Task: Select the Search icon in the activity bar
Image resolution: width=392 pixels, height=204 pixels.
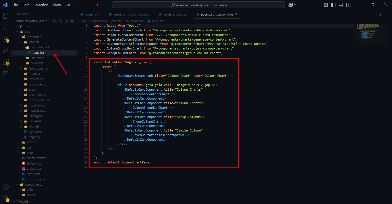Action: pos(5,28)
